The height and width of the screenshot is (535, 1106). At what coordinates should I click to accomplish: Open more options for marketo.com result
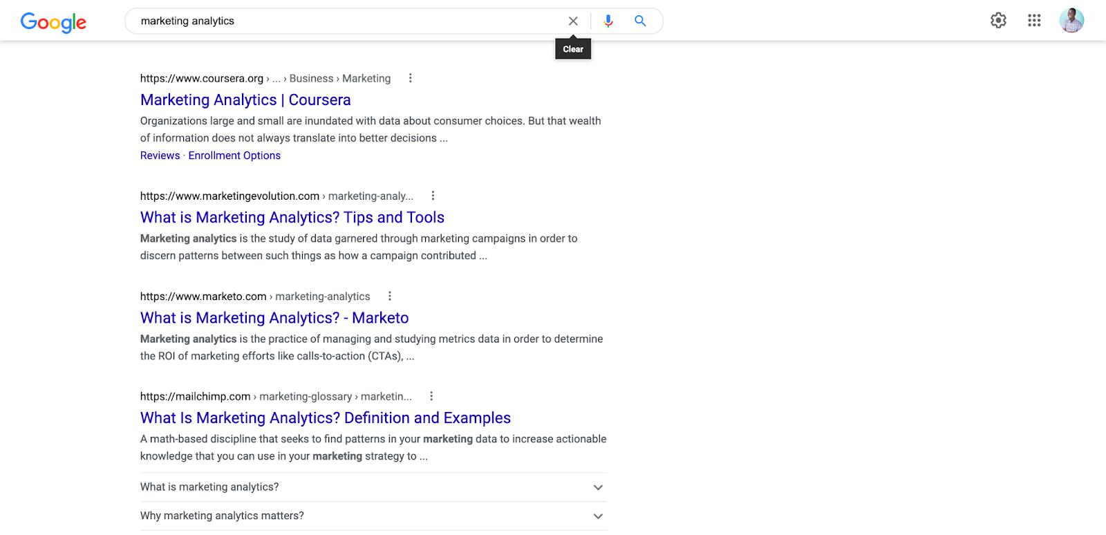(x=390, y=296)
